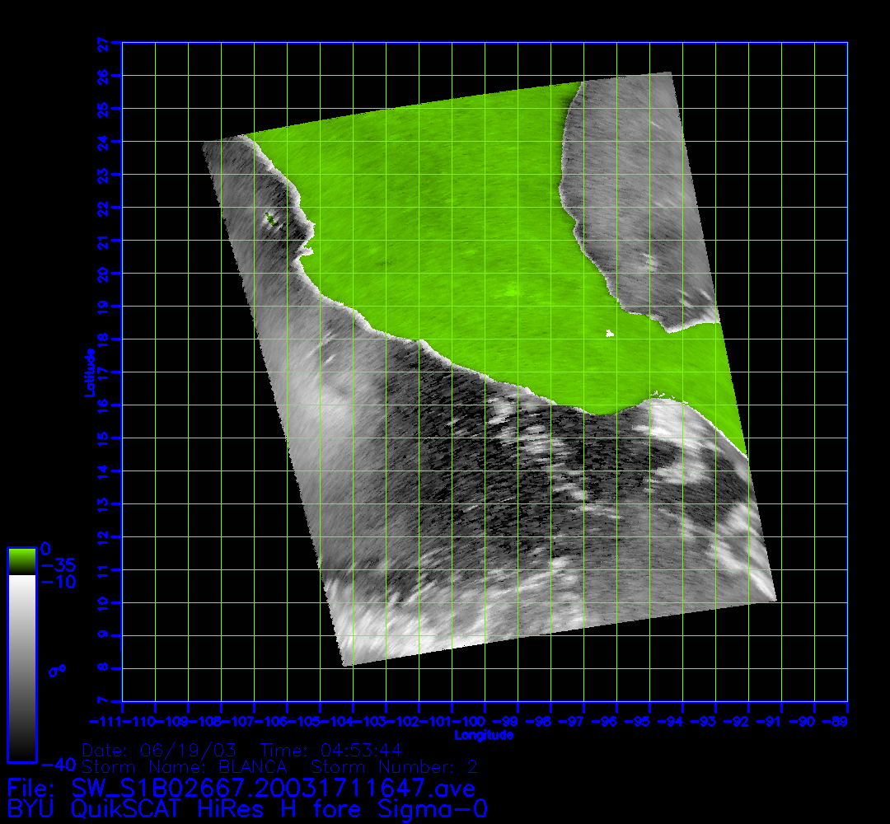Image resolution: width=890 pixels, height=824 pixels.
Task: Click the SW_S1B02667 file name text
Action: [x=274, y=789]
